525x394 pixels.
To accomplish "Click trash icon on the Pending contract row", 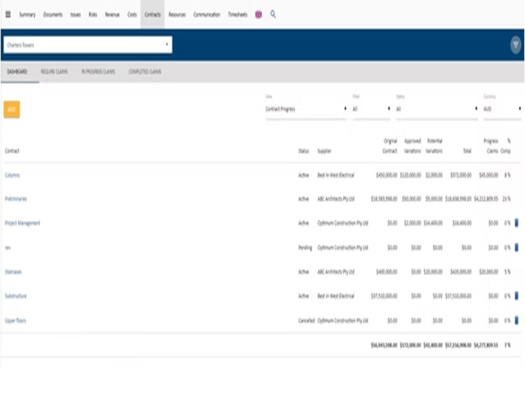I will 516,248.
